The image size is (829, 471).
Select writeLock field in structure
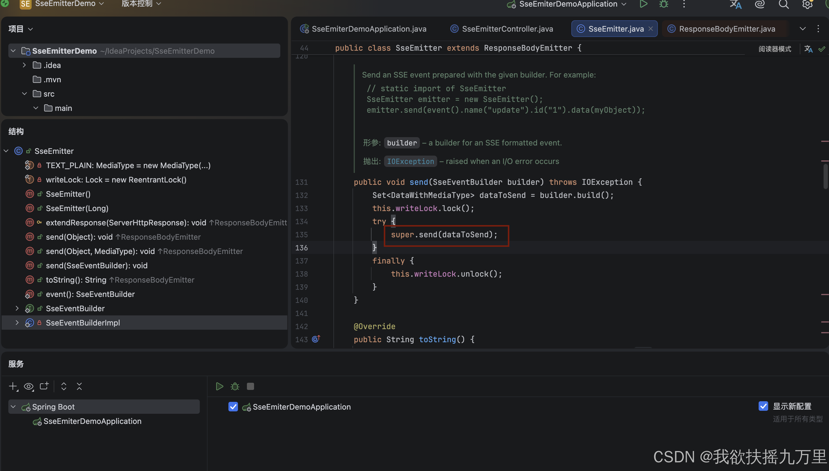click(116, 179)
